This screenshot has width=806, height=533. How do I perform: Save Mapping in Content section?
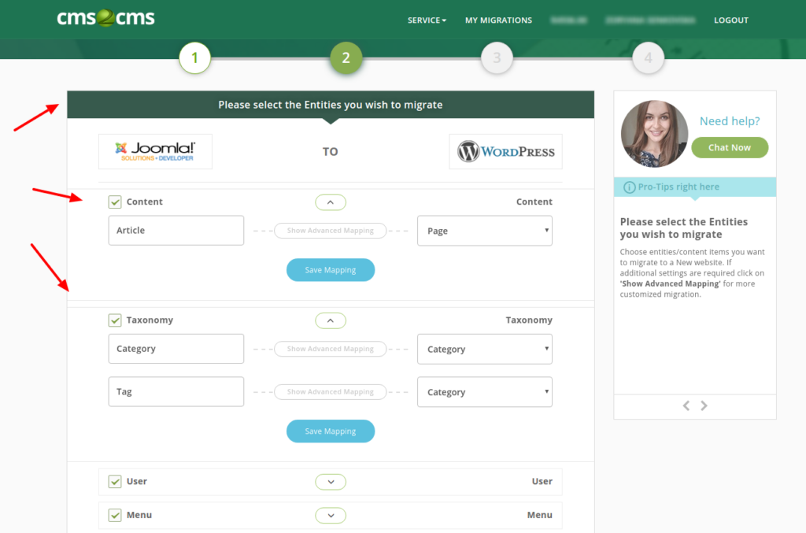[331, 270]
